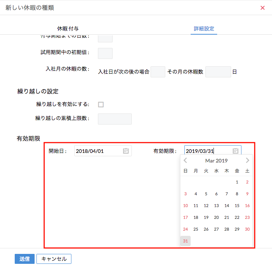Select March 17 in calendar
Image resolution: width=272 pixels, height=269 pixels.
coord(186,217)
